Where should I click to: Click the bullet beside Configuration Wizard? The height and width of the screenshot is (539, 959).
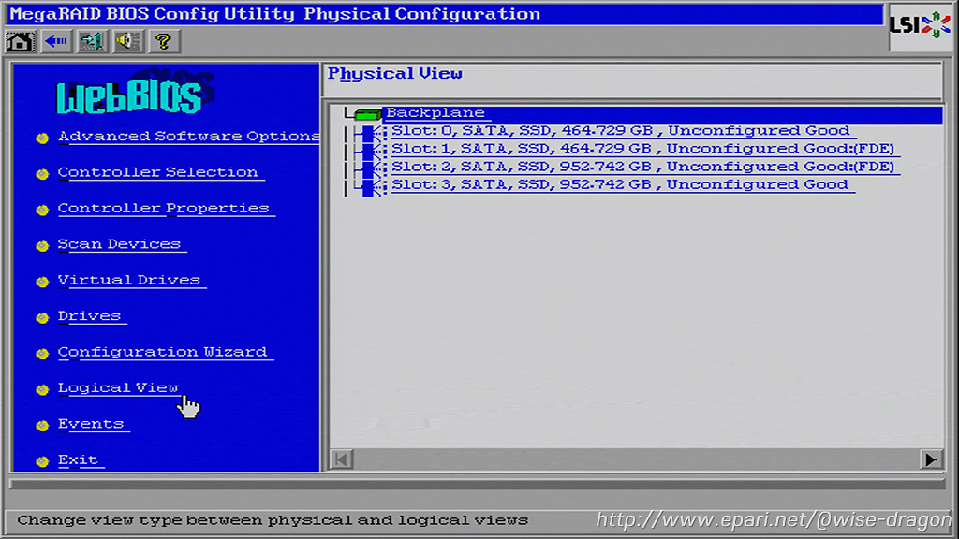pyautogui.click(x=42, y=354)
